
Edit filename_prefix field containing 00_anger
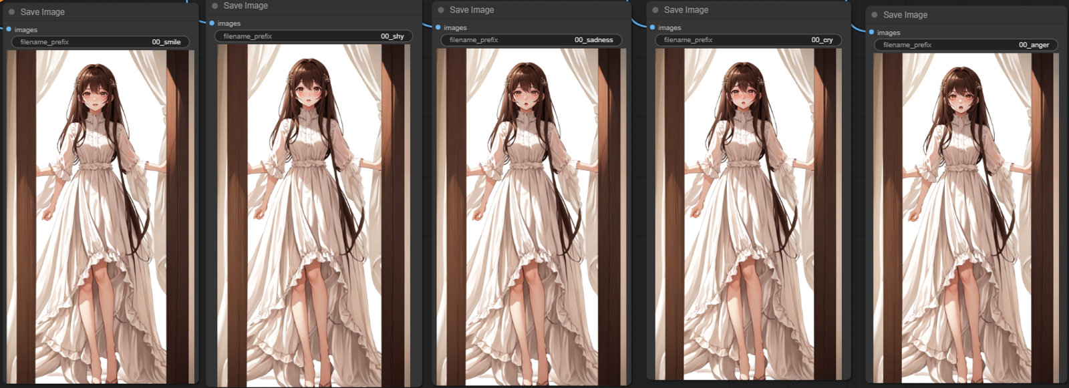tap(966, 45)
